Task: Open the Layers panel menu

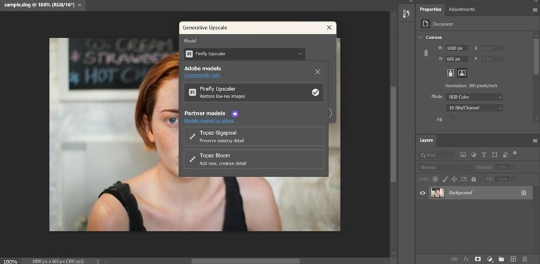Action: [535, 140]
